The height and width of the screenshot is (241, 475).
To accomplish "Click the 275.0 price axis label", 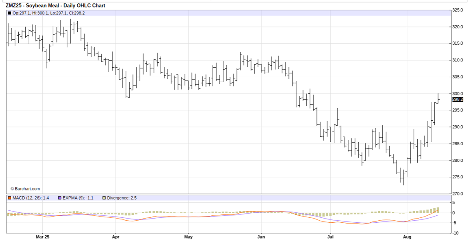I will (x=458, y=177).
